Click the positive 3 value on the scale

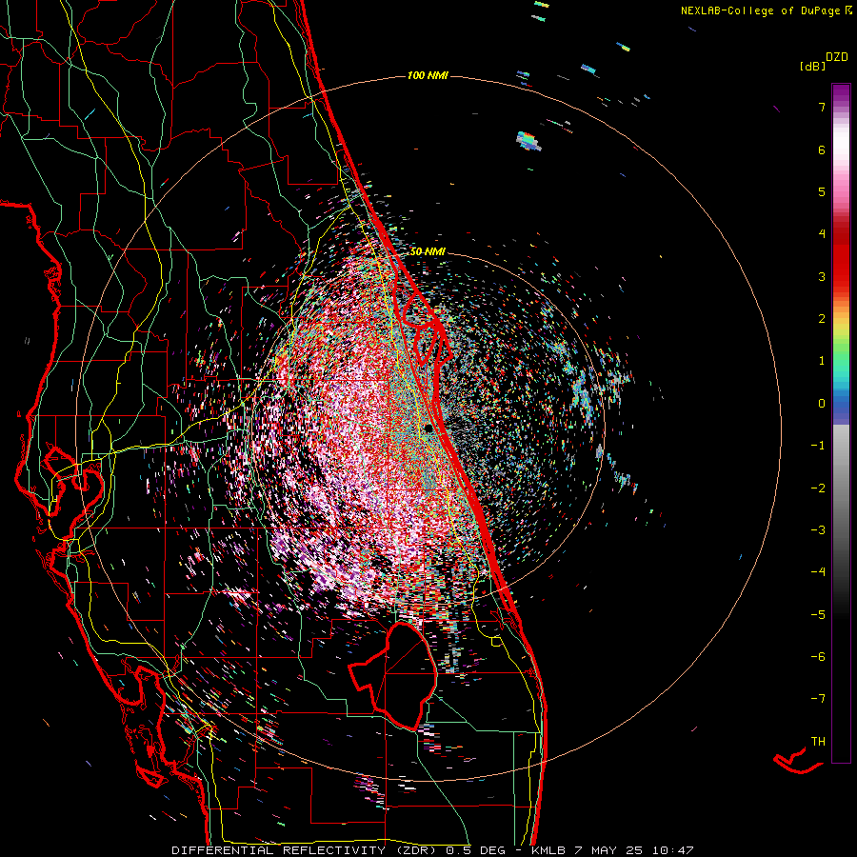(x=822, y=276)
